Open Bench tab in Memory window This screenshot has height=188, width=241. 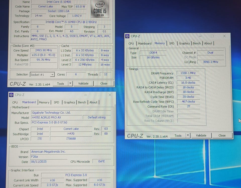pyautogui.click(x=197, y=43)
